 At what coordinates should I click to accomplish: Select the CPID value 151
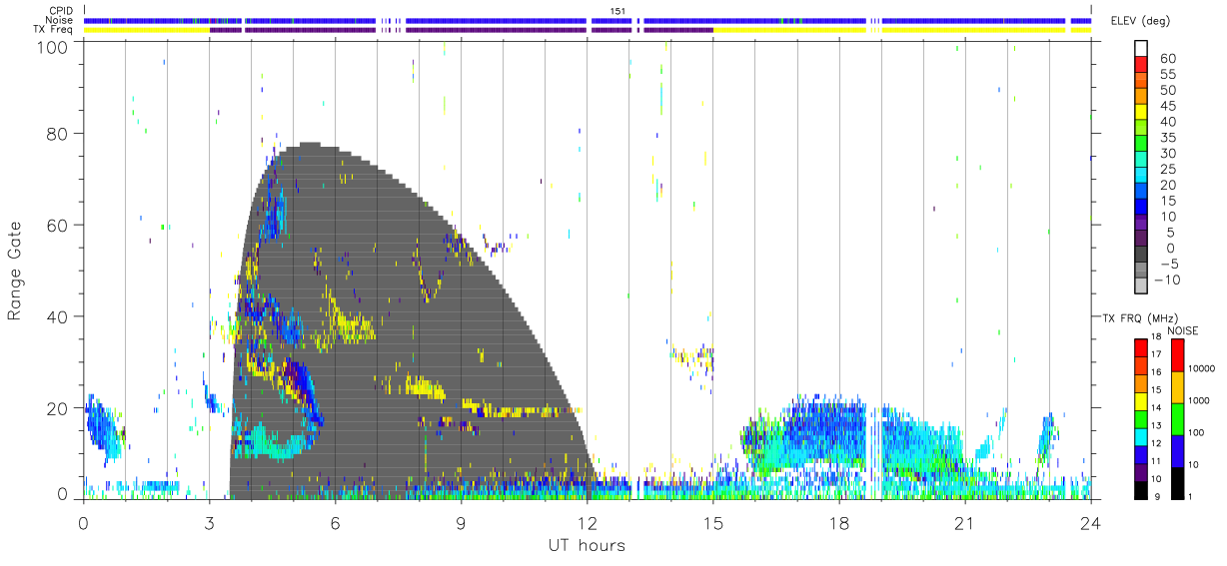(618, 11)
